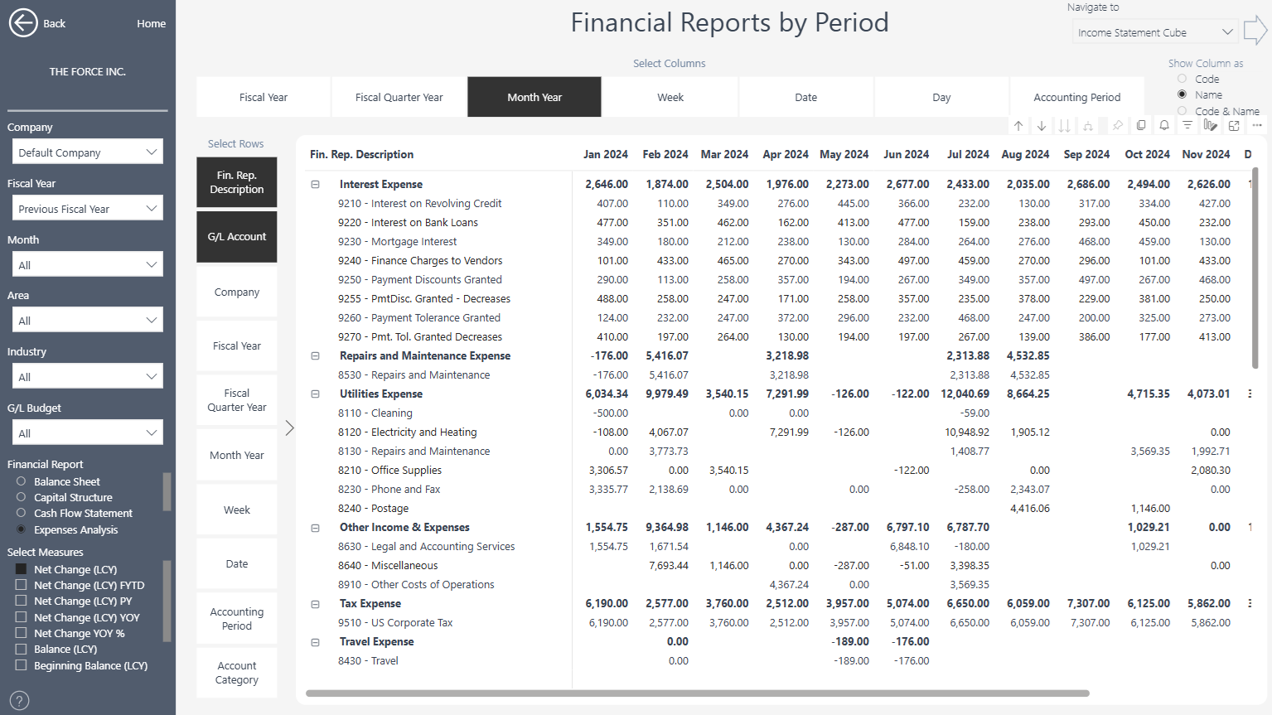The height and width of the screenshot is (715, 1272).
Task: Click the drill up arrow icon
Action: tap(1018, 126)
